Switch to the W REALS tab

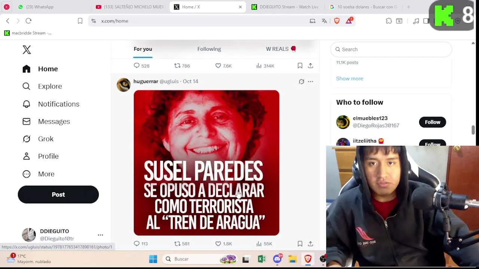281,49
